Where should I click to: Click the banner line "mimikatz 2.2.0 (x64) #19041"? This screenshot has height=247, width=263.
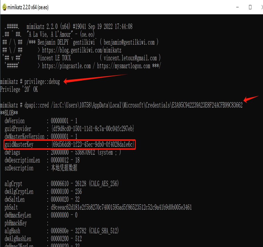pos(56,27)
